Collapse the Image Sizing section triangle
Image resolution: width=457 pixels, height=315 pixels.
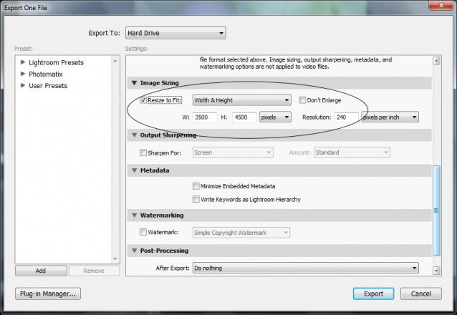click(x=133, y=83)
